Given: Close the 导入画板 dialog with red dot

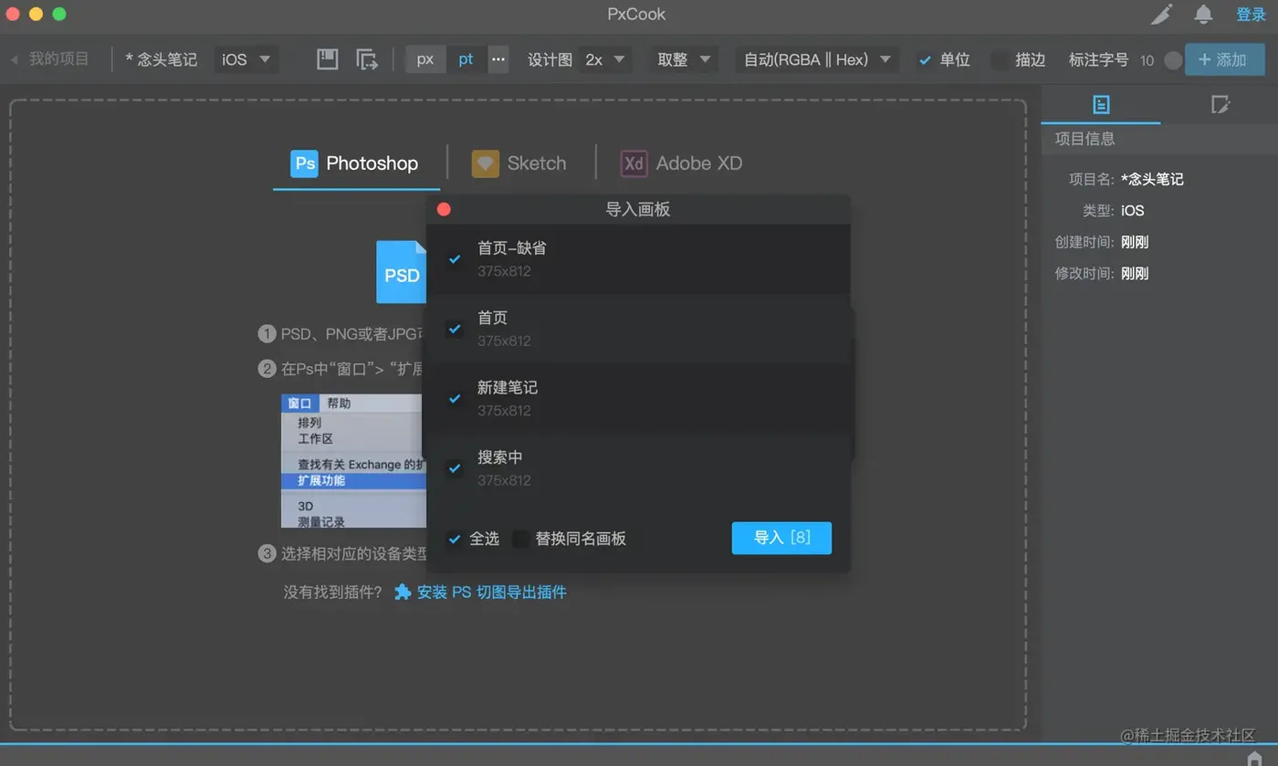Looking at the screenshot, I should [x=444, y=209].
